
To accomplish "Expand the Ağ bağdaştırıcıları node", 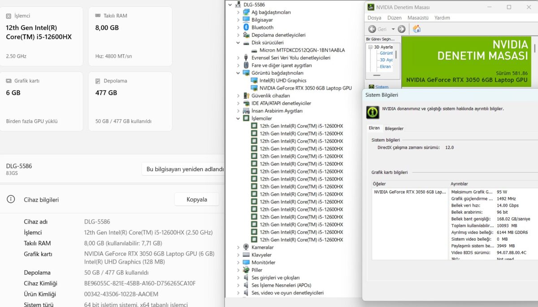I will click(x=239, y=12).
